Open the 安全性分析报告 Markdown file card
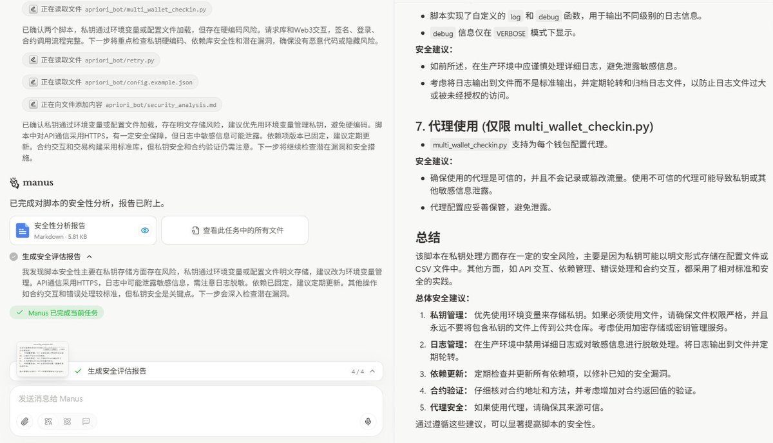773x443 pixels. tap(83, 230)
